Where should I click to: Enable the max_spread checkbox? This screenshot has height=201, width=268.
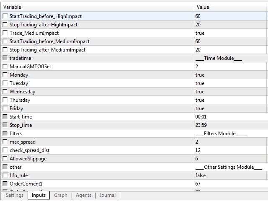tap(5, 142)
